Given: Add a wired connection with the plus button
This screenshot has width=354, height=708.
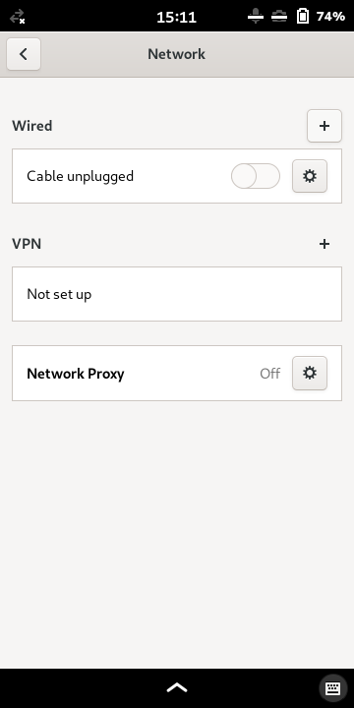Looking at the screenshot, I should [x=324, y=126].
